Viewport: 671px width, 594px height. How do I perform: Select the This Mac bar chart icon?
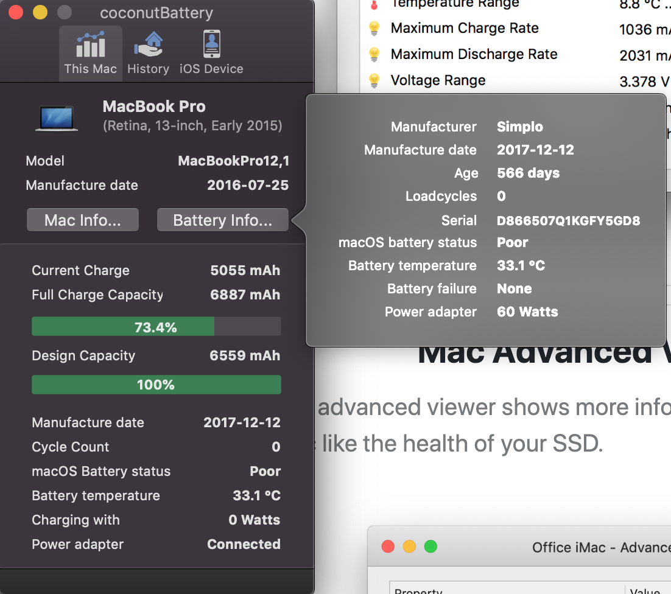point(90,44)
